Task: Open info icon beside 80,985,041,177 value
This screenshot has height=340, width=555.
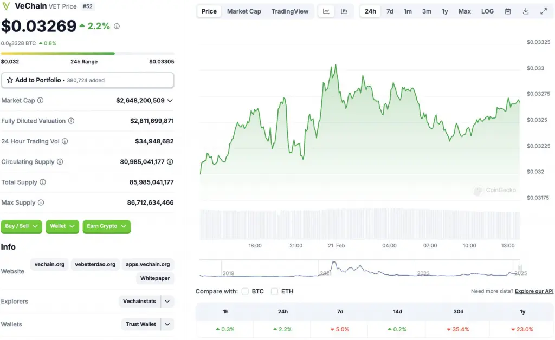Action: coord(170,162)
